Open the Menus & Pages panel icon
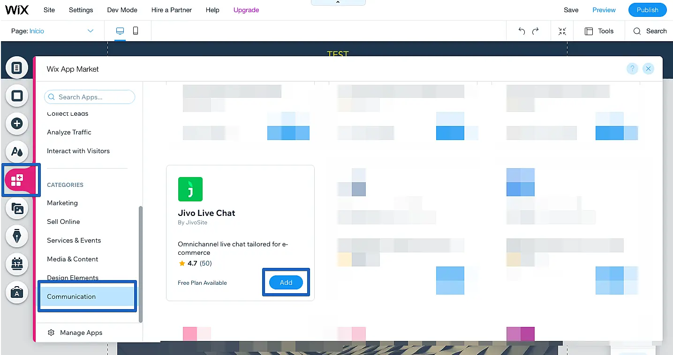This screenshot has width=673, height=355. point(17,68)
